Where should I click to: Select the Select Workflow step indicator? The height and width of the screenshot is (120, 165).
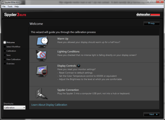point(5,47)
